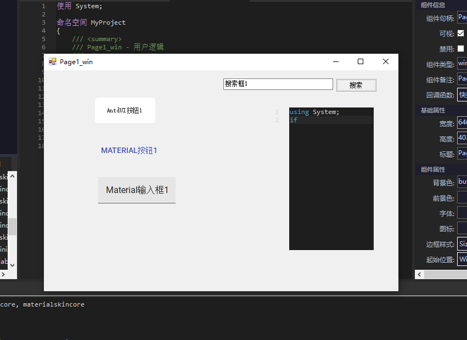
Task: Click the Page1_win title bar app icon
Action: click(53, 61)
